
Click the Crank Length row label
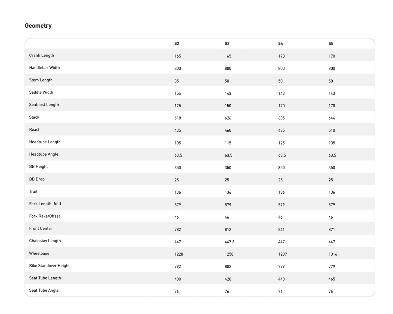tap(42, 55)
